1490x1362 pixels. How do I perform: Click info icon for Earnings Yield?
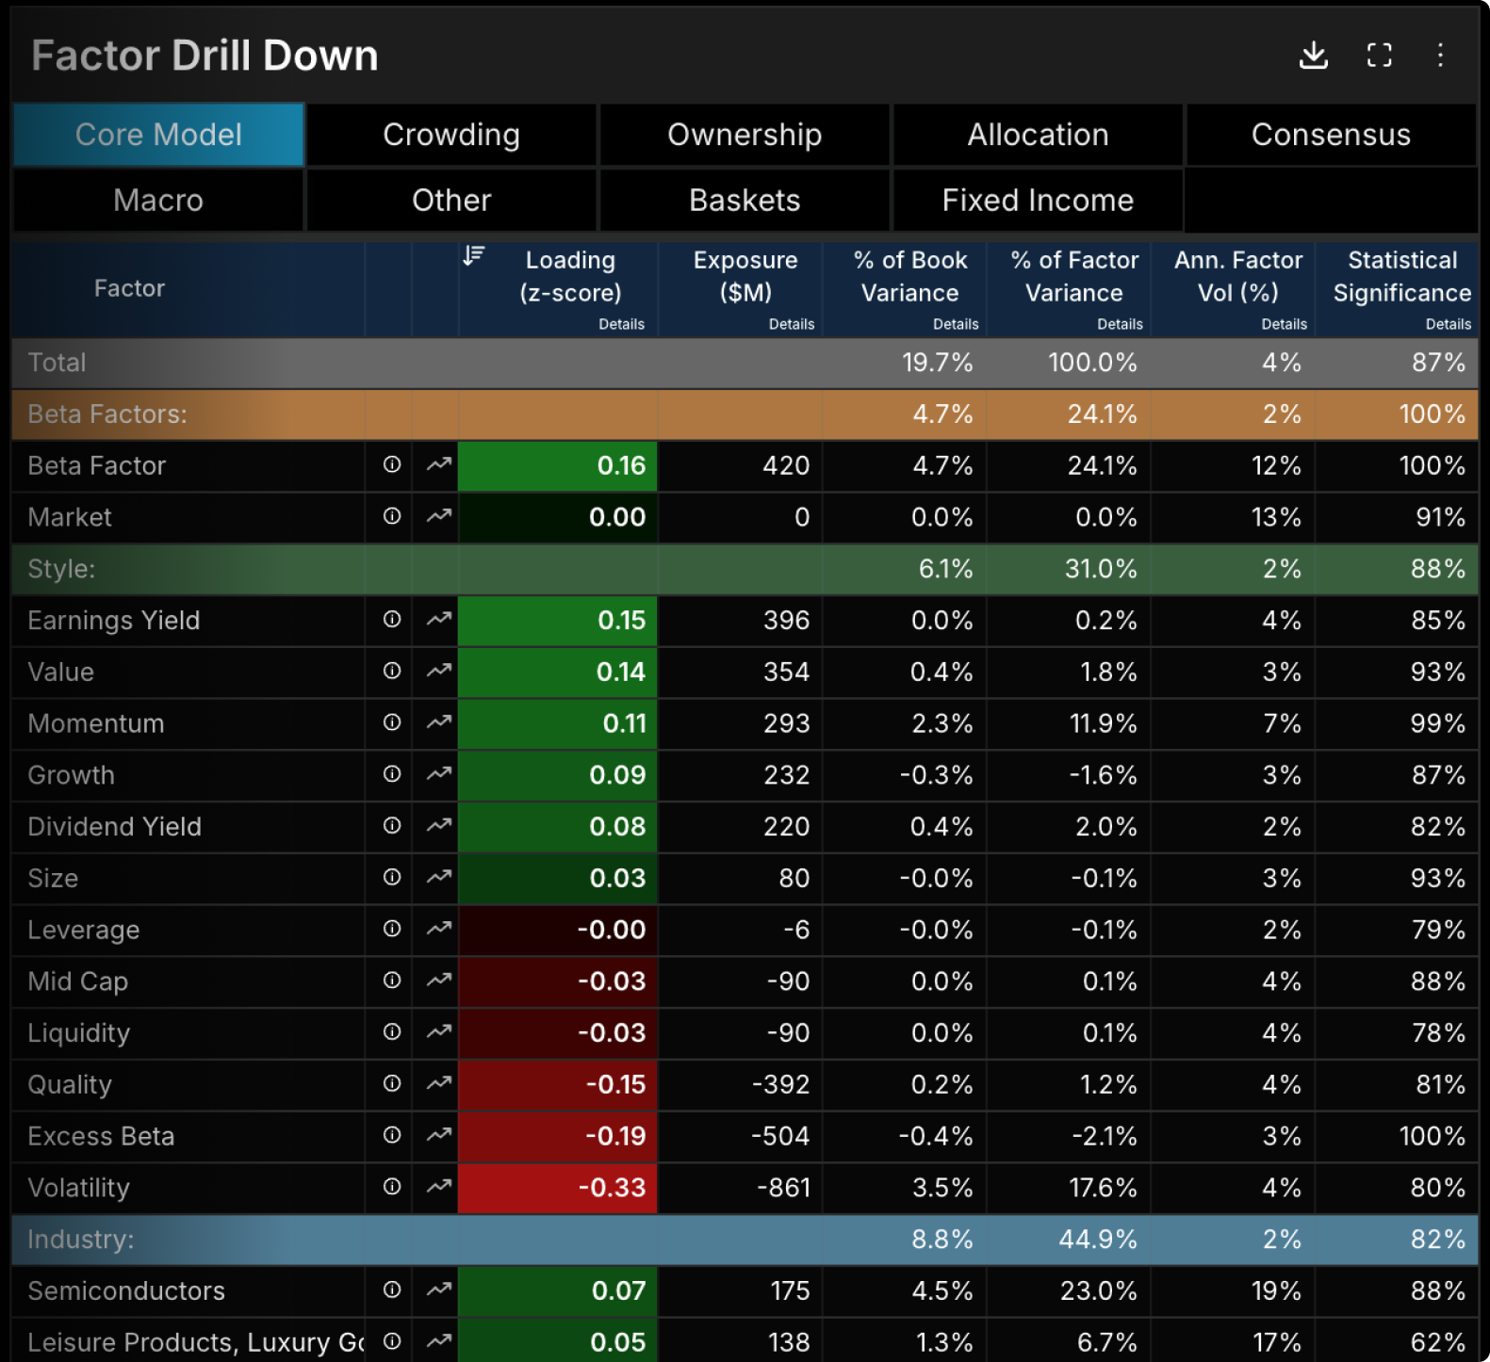[x=392, y=619]
